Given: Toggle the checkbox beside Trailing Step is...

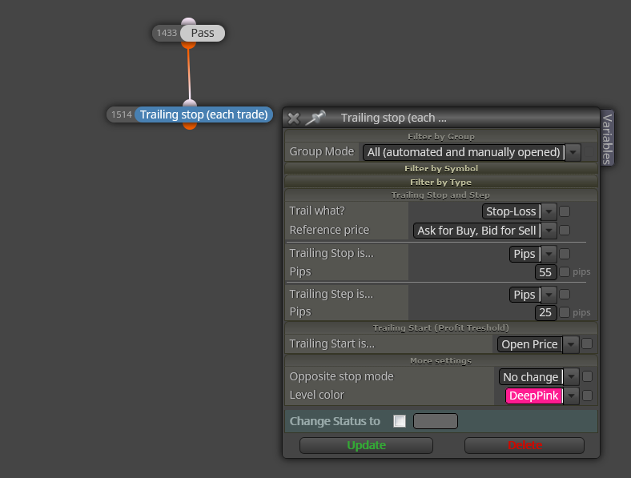Looking at the screenshot, I should coord(565,295).
